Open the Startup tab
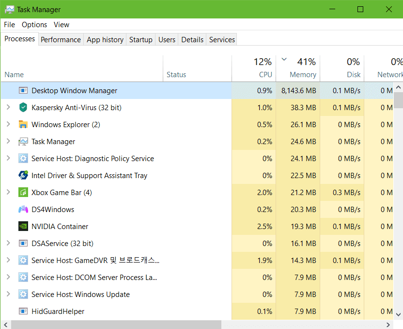The image size is (403, 329). (x=140, y=40)
